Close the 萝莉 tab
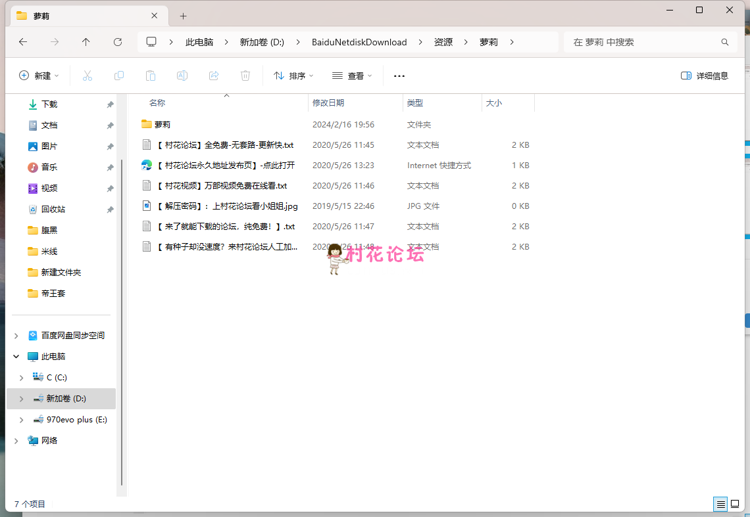Image resolution: width=750 pixels, height=517 pixels. 154,16
